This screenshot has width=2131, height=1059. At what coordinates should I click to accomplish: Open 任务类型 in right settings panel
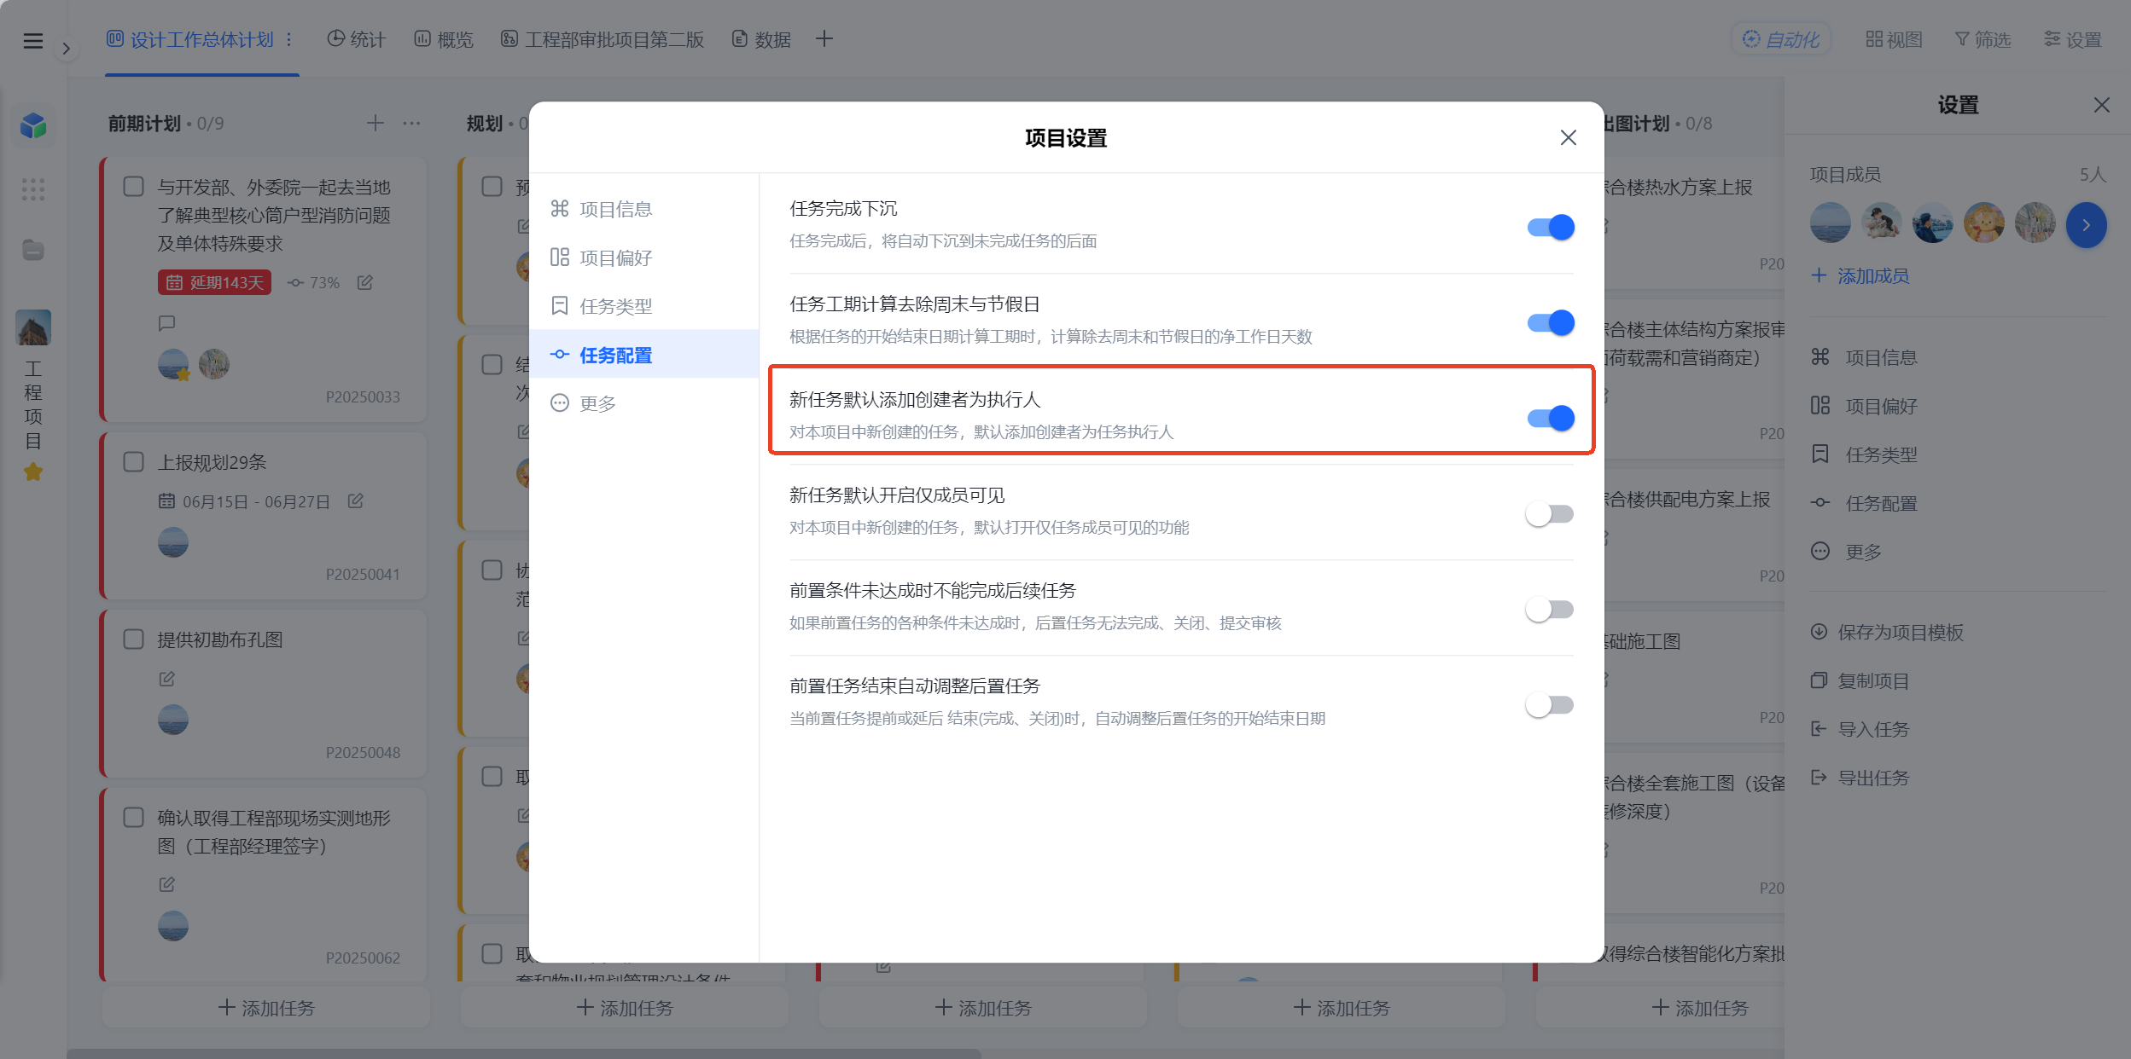click(x=1865, y=454)
